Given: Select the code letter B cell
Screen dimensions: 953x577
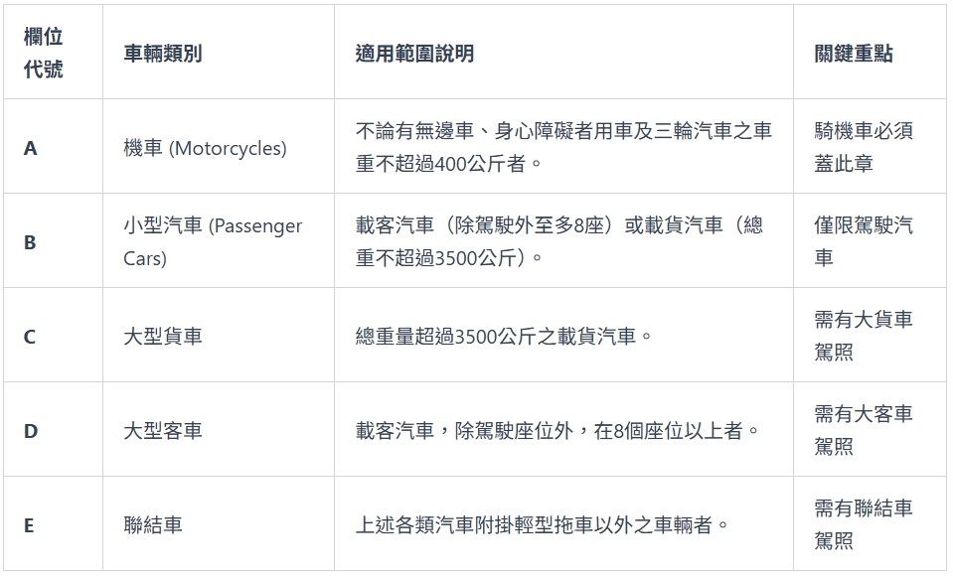Looking at the screenshot, I should 30,242.
